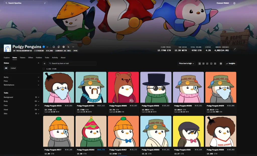257x156 pixels.
Task: Click rarity rank #7,112 badge
Action: [101, 106]
